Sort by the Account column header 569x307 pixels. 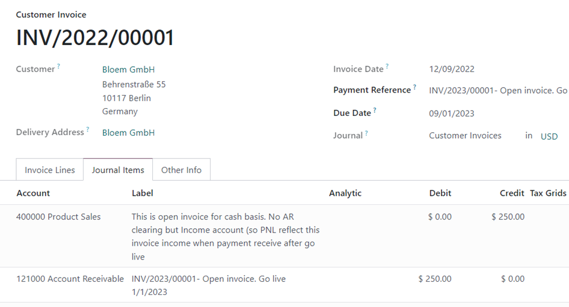33,193
